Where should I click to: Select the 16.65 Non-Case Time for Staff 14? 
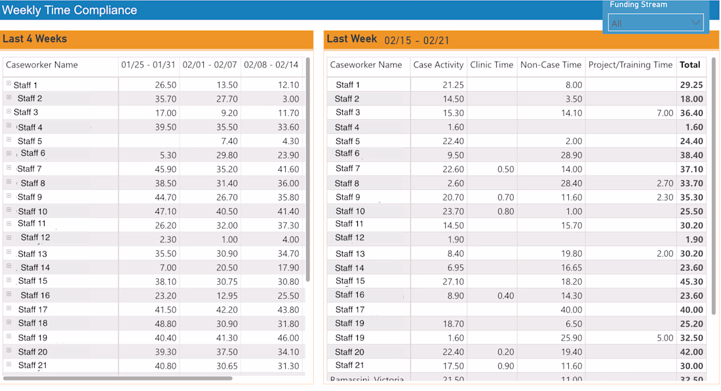pos(572,268)
